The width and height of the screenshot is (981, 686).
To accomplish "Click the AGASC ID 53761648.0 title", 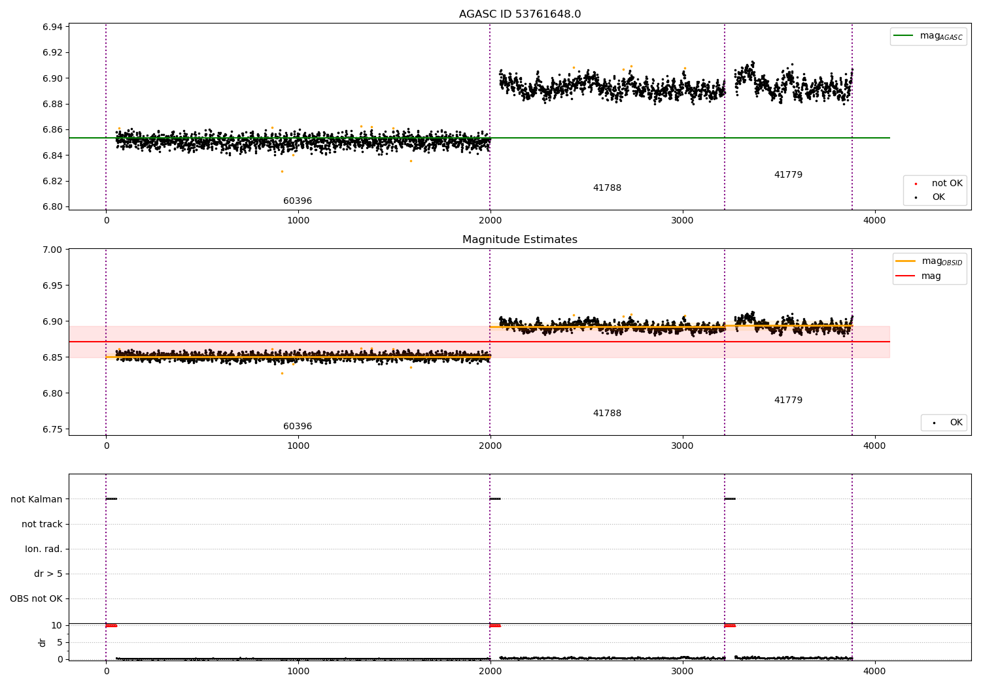I will coord(520,14).
